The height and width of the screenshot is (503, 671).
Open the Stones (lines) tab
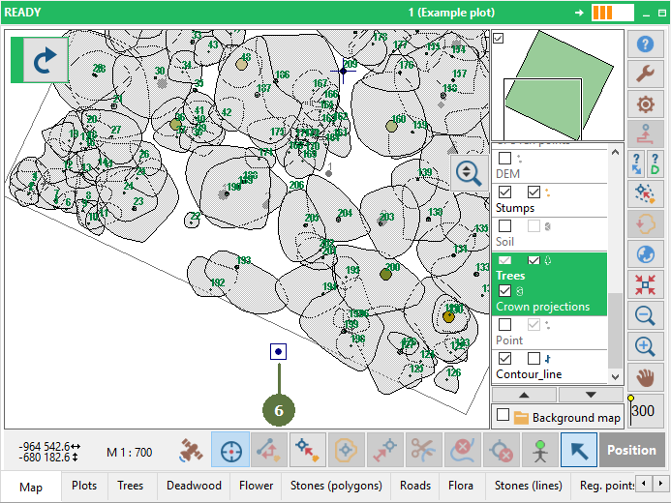pos(529,486)
